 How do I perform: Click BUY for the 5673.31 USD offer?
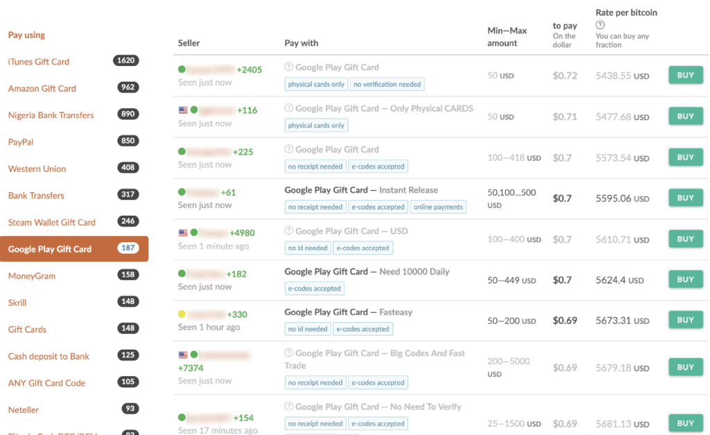pyautogui.click(x=686, y=320)
